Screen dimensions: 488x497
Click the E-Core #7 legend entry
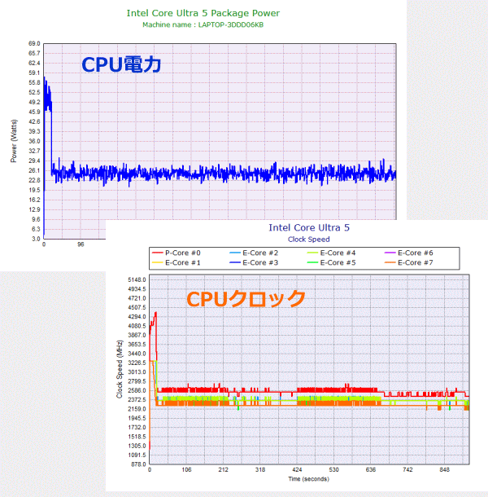(x=409, y=262)
